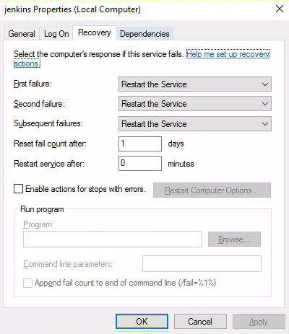
Task: Click the Restart service after minutes field
Action: pyautogui.click(x=140, y=163)
